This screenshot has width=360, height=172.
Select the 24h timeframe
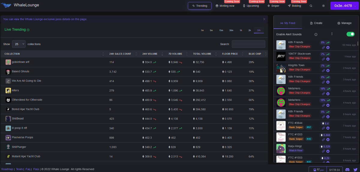pos(259,30)
